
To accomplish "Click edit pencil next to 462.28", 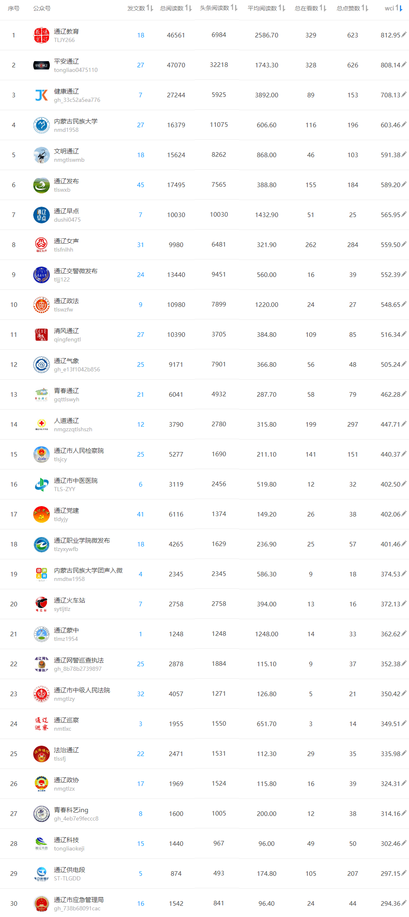I will 404,394.
